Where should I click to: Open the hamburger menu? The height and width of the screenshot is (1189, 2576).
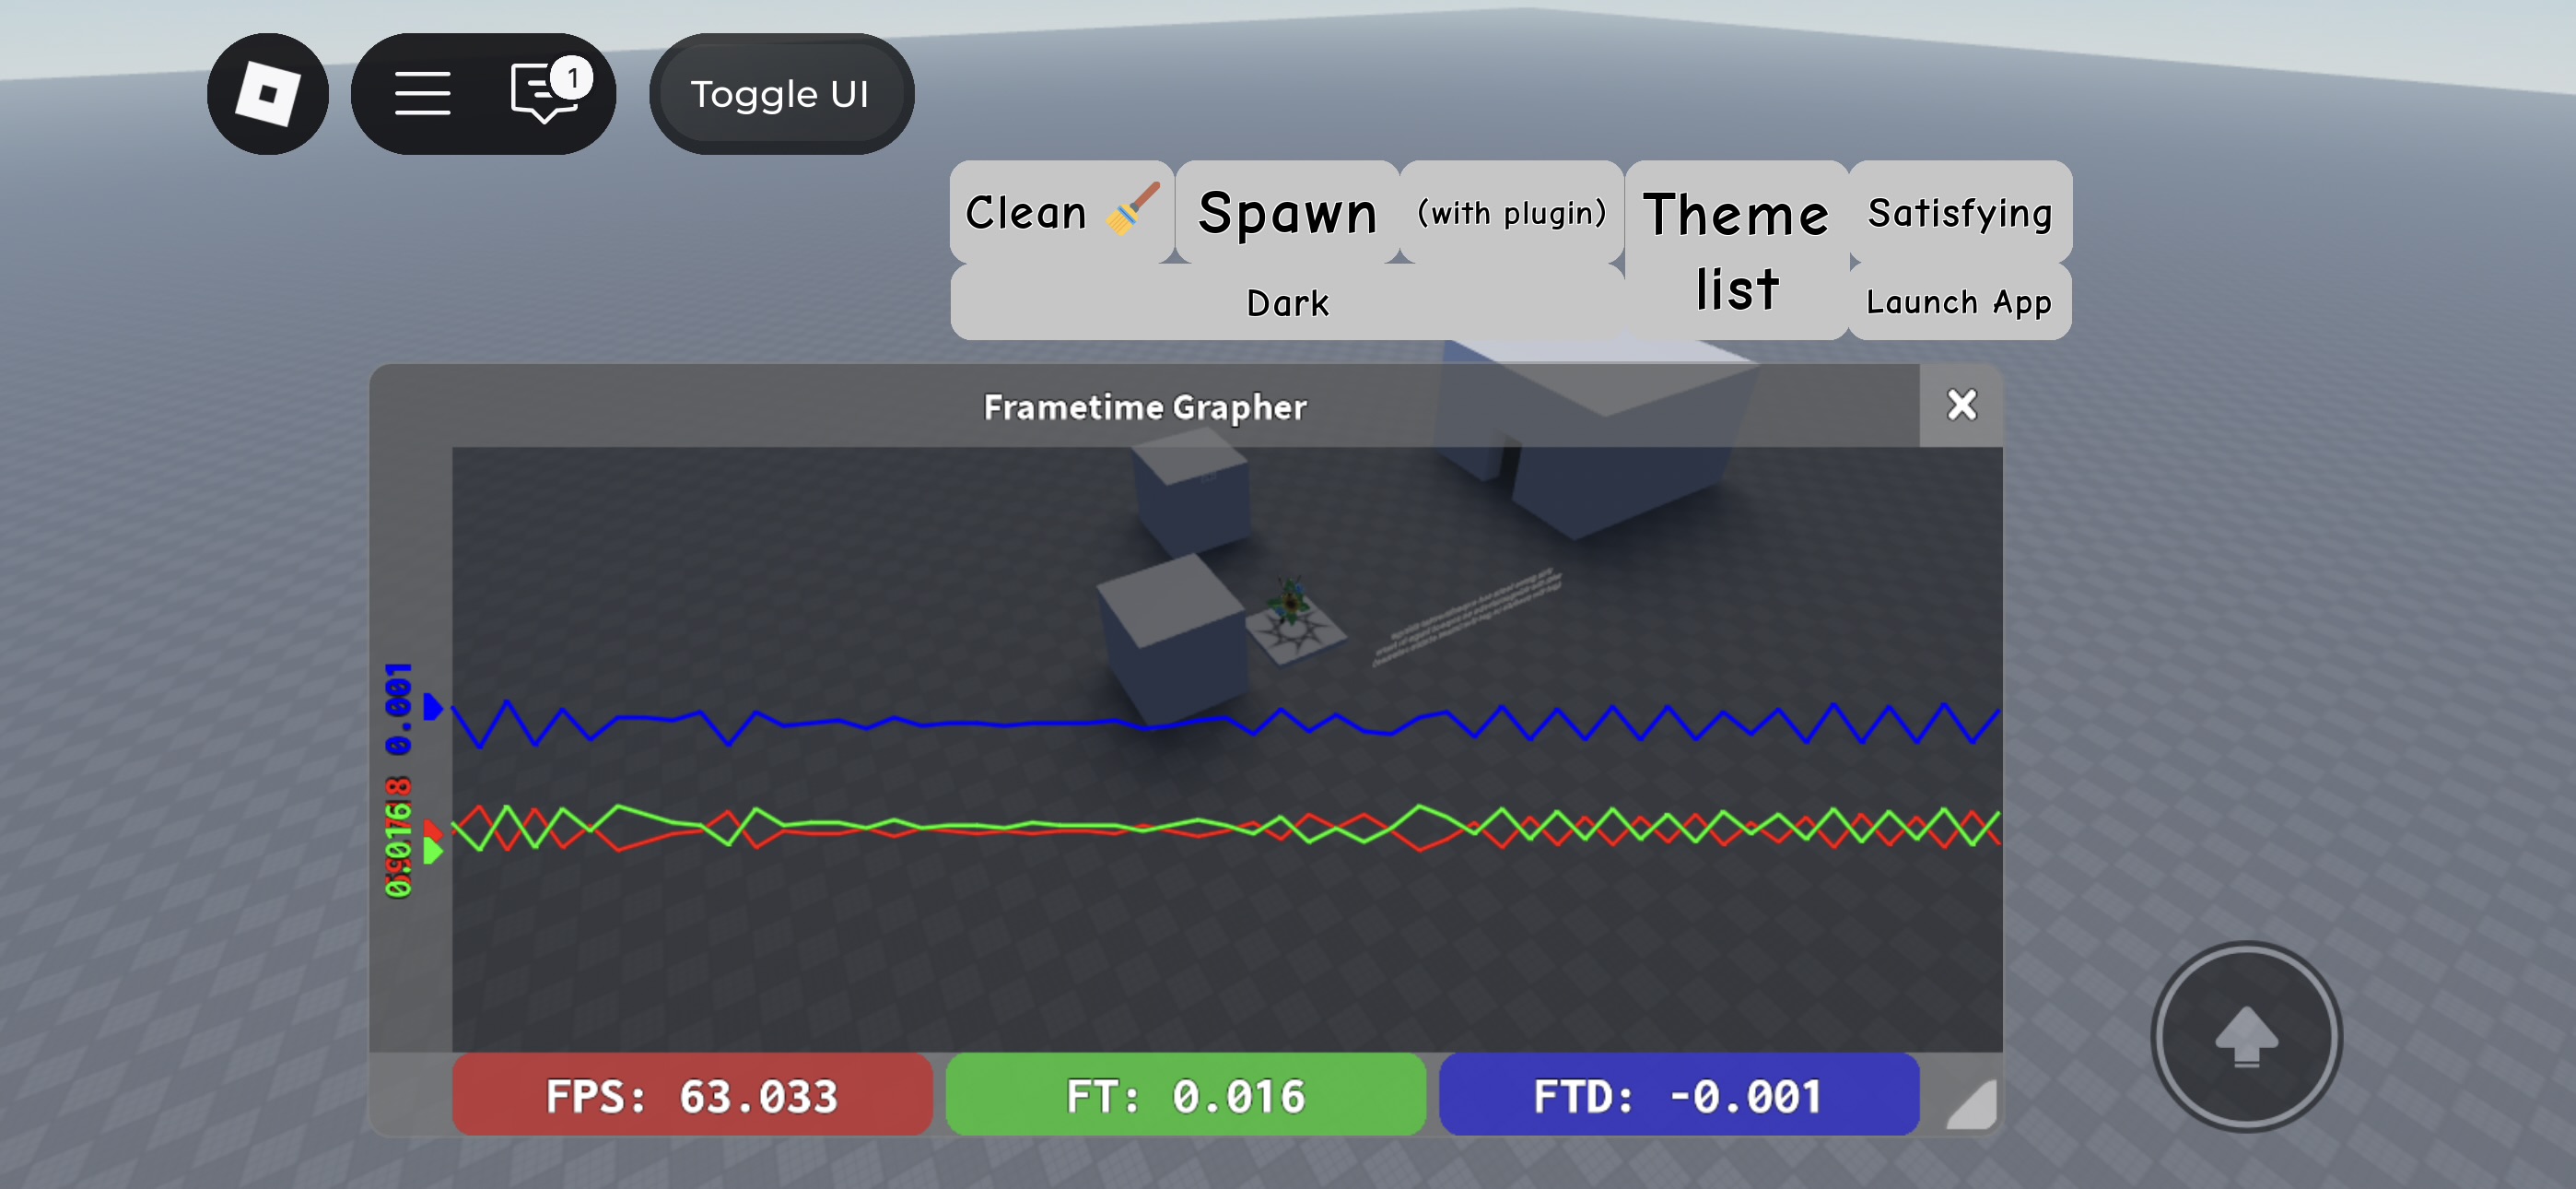(422, 94)
